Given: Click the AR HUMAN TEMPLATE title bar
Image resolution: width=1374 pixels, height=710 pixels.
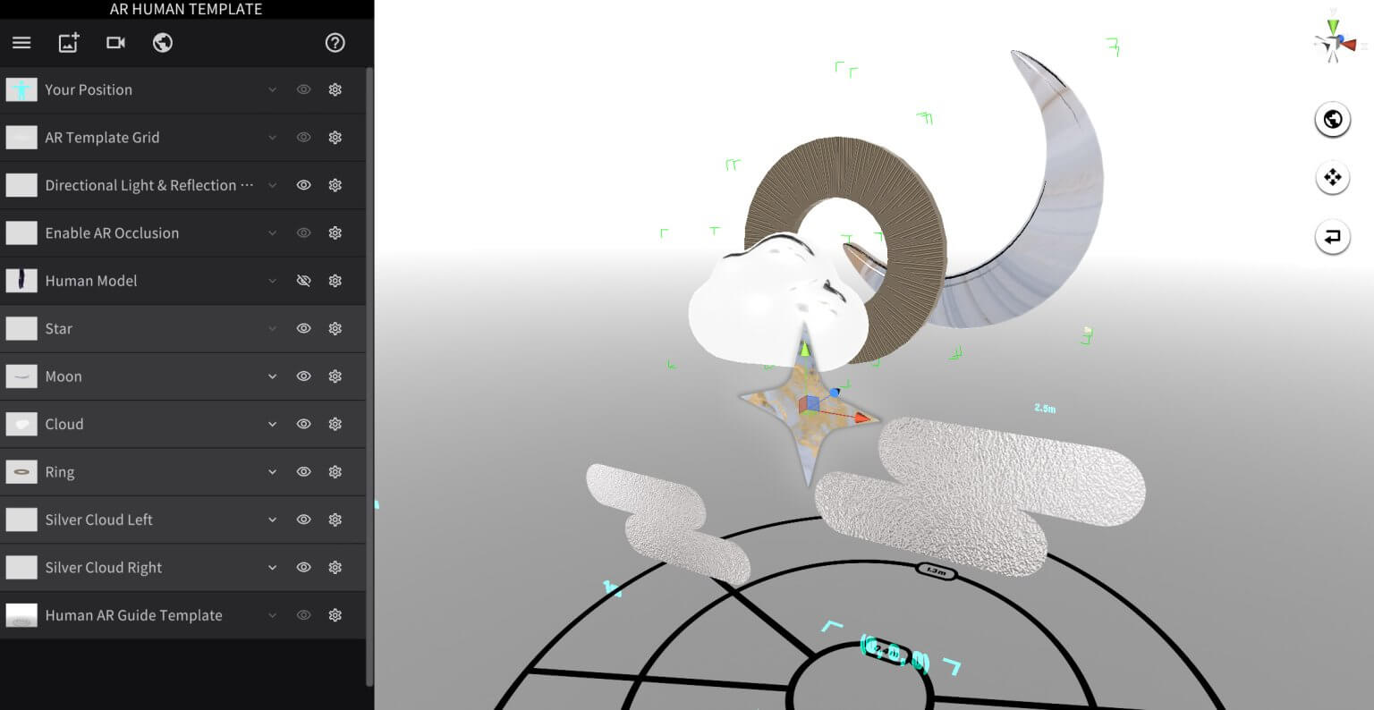Looking at the screenshot, I should coord(185,9).
